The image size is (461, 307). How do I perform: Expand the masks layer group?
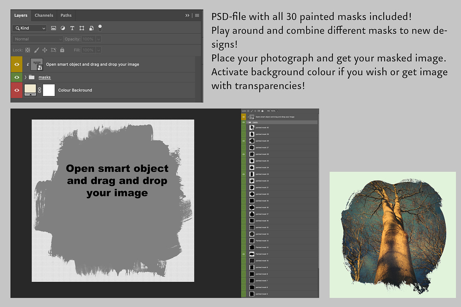26,77
